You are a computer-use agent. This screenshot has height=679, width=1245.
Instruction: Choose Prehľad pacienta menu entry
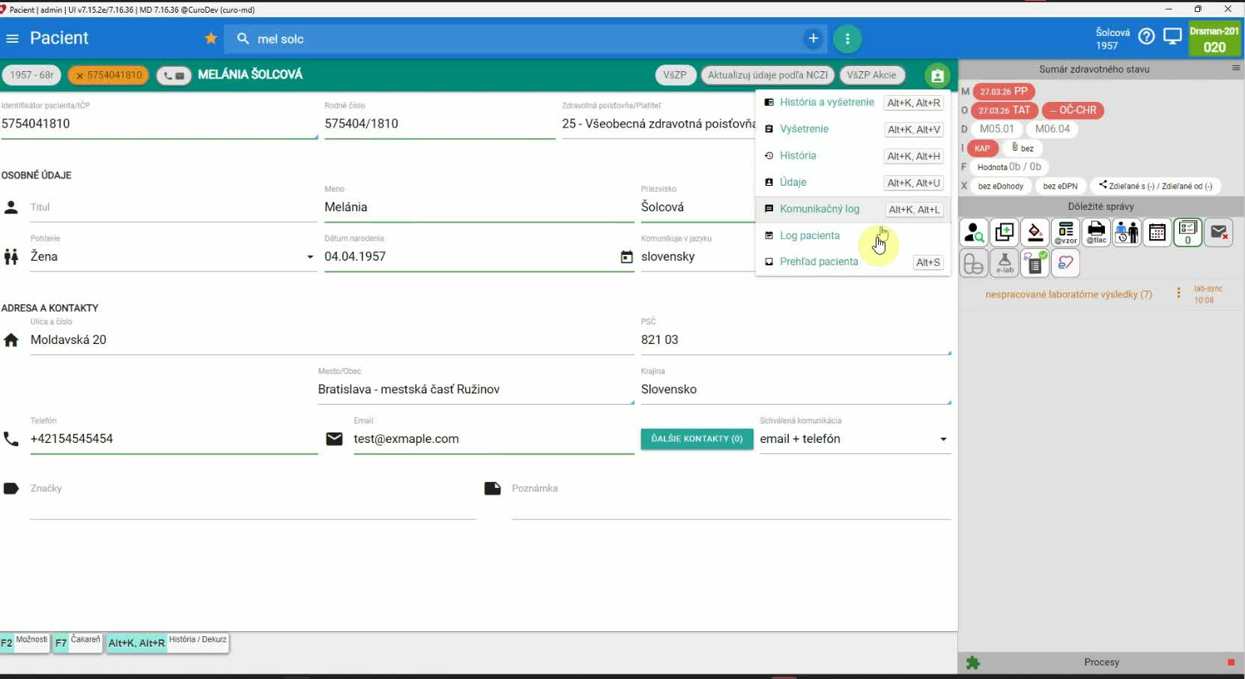point(818,262)
